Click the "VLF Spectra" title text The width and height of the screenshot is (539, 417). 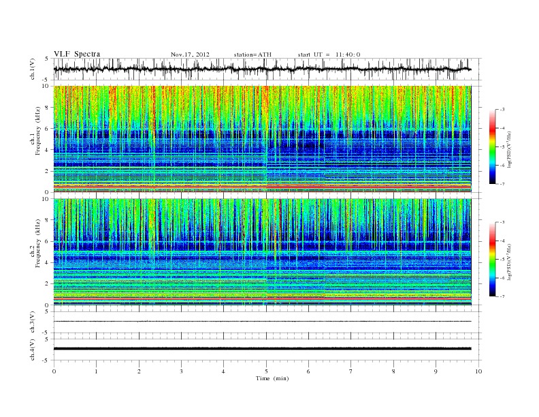coord(77,54)
